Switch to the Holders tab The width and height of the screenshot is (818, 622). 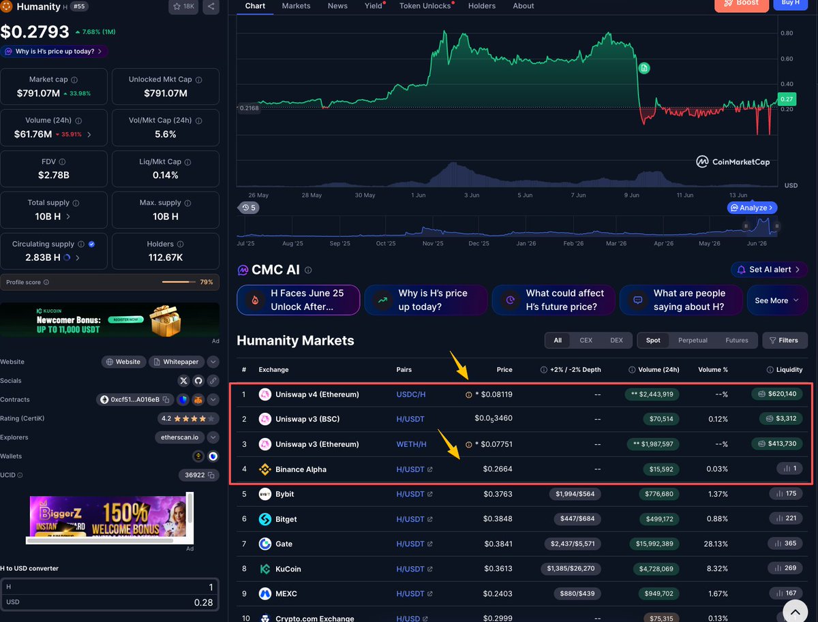coord(482,5)
